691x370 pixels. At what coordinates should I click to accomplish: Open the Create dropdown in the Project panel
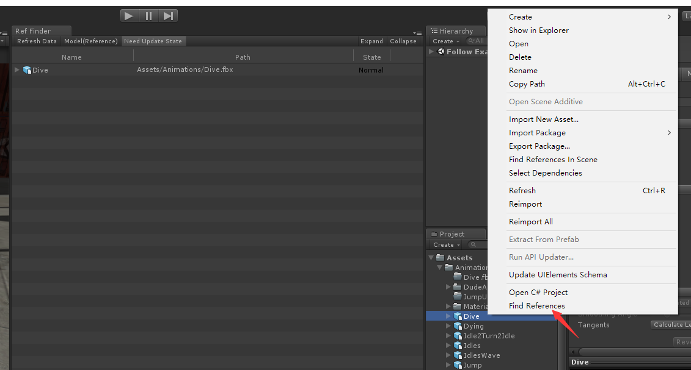pos(446,244)
